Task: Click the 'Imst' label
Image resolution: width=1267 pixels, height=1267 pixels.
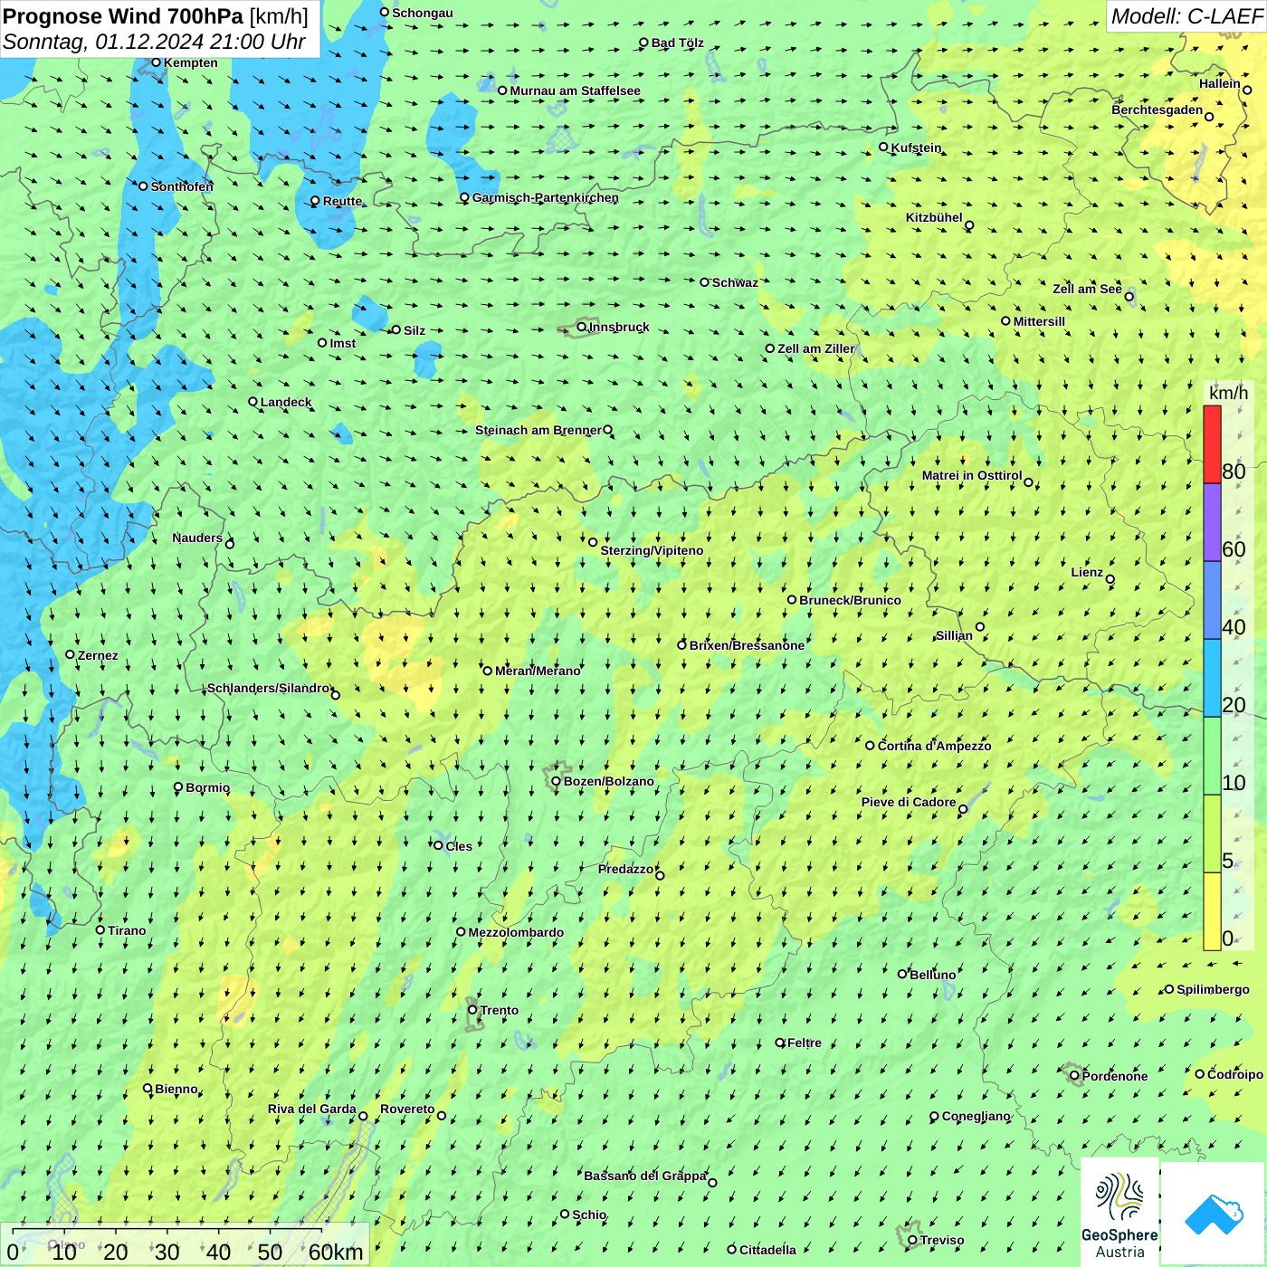Action: 343,343
